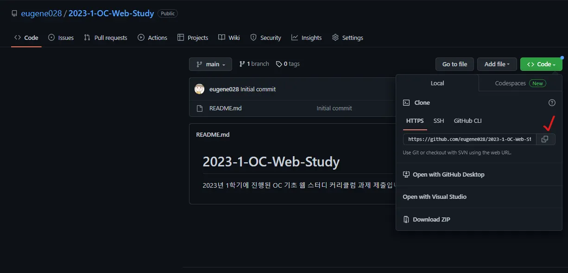This screenshot has width=568, height=273.
Task: Select the HTTPS clone option
Action: click(415, 121)
